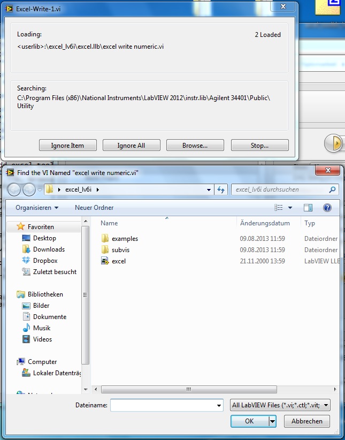This screenshot has width=345, height=440.
Task: Open the Bilder library
Action: [41, 305]
